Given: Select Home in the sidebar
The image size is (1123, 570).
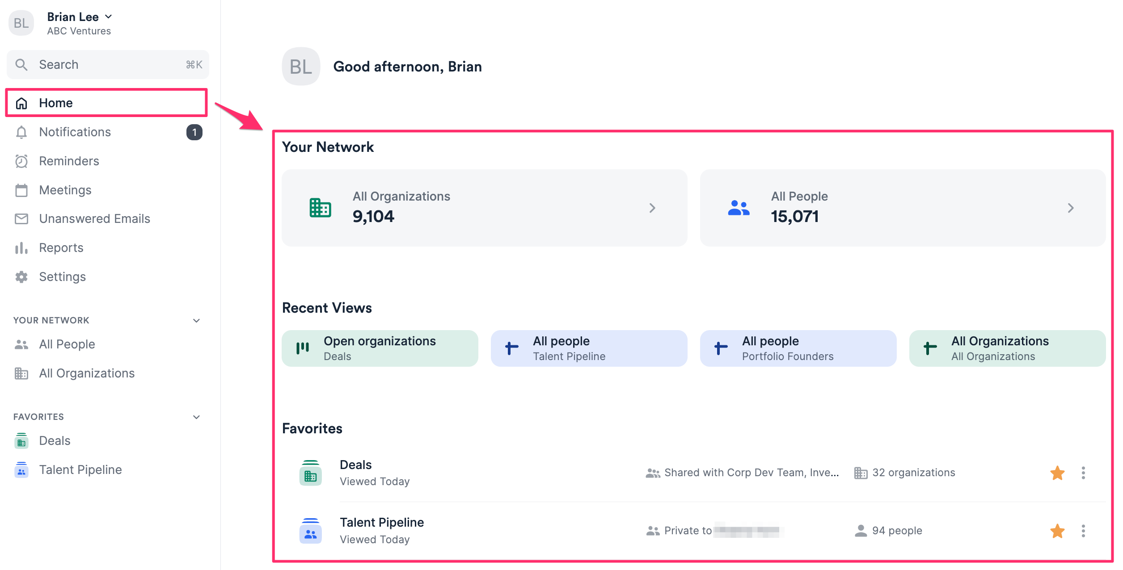Looking at the screenshot, I should pos(55,103).
